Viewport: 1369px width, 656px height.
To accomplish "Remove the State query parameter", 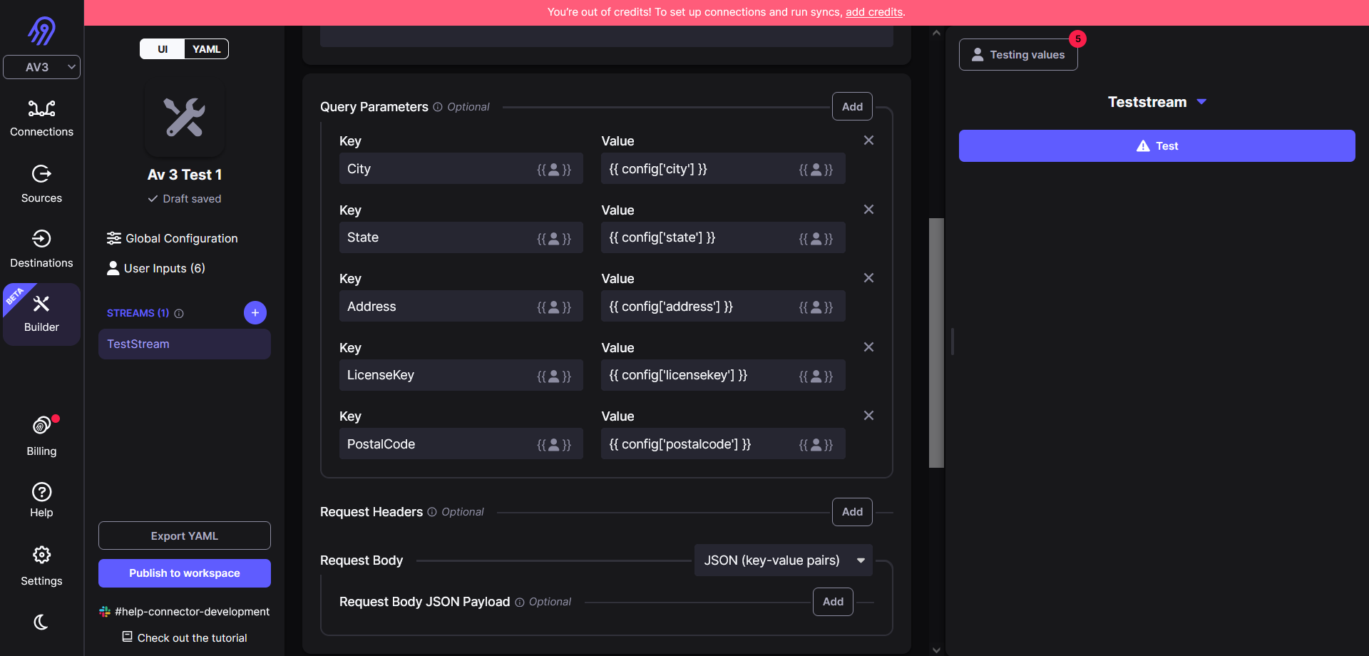I will (868, 210).
